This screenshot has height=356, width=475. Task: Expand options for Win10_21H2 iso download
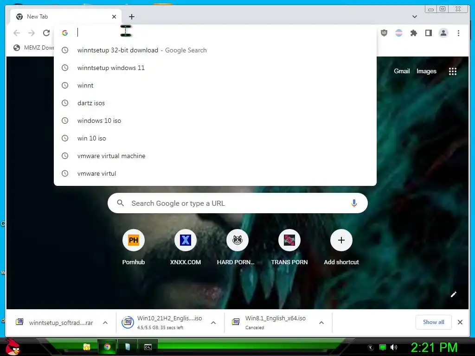213,323
